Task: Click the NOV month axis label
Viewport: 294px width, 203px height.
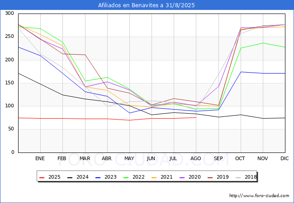Action: click(x=262, y=158)
